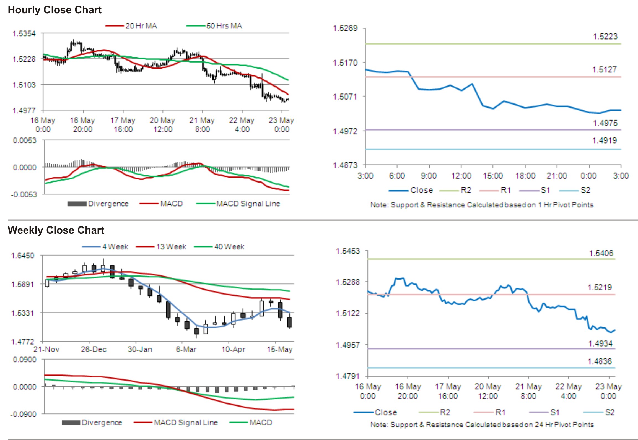Click the -0.0900 MACD axis value
The height and width of the screenshot is (440, 638).
click(24, 415)
